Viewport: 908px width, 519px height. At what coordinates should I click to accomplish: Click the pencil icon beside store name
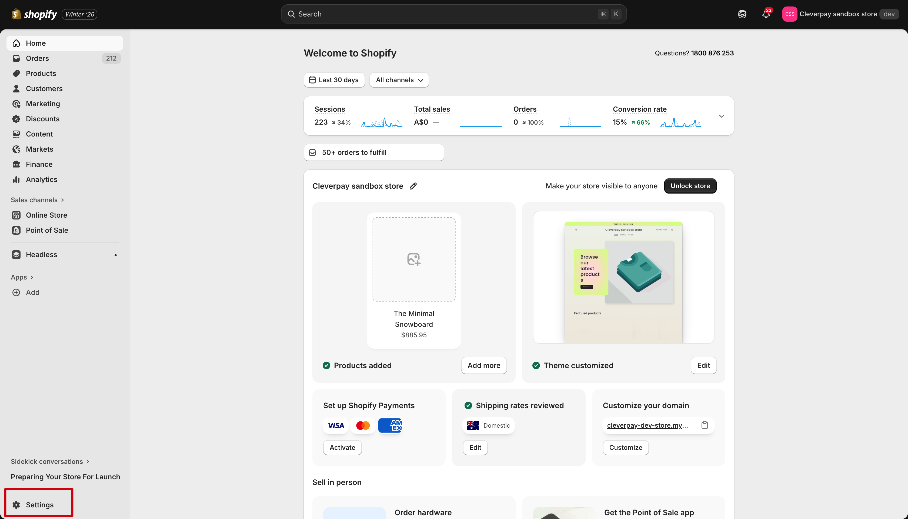point(413,186)
